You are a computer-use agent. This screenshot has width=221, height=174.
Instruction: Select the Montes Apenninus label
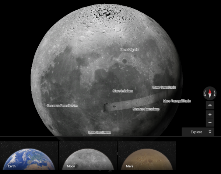pyautogui.click(x=146, y=109)
